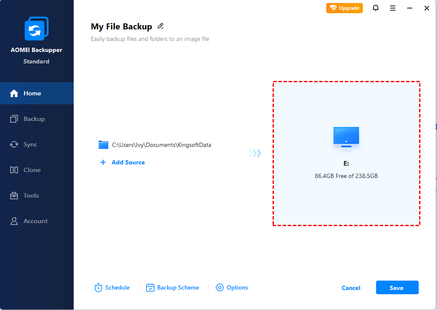
Task: Open the Backup Scheme settings
Action: 172,287
